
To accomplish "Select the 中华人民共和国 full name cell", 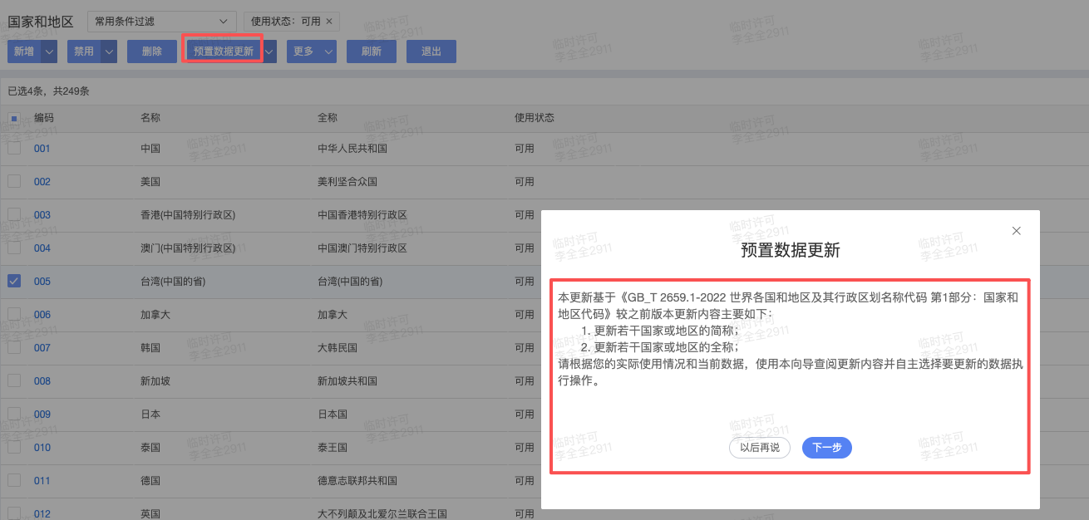I will click(x=352, y=149).
